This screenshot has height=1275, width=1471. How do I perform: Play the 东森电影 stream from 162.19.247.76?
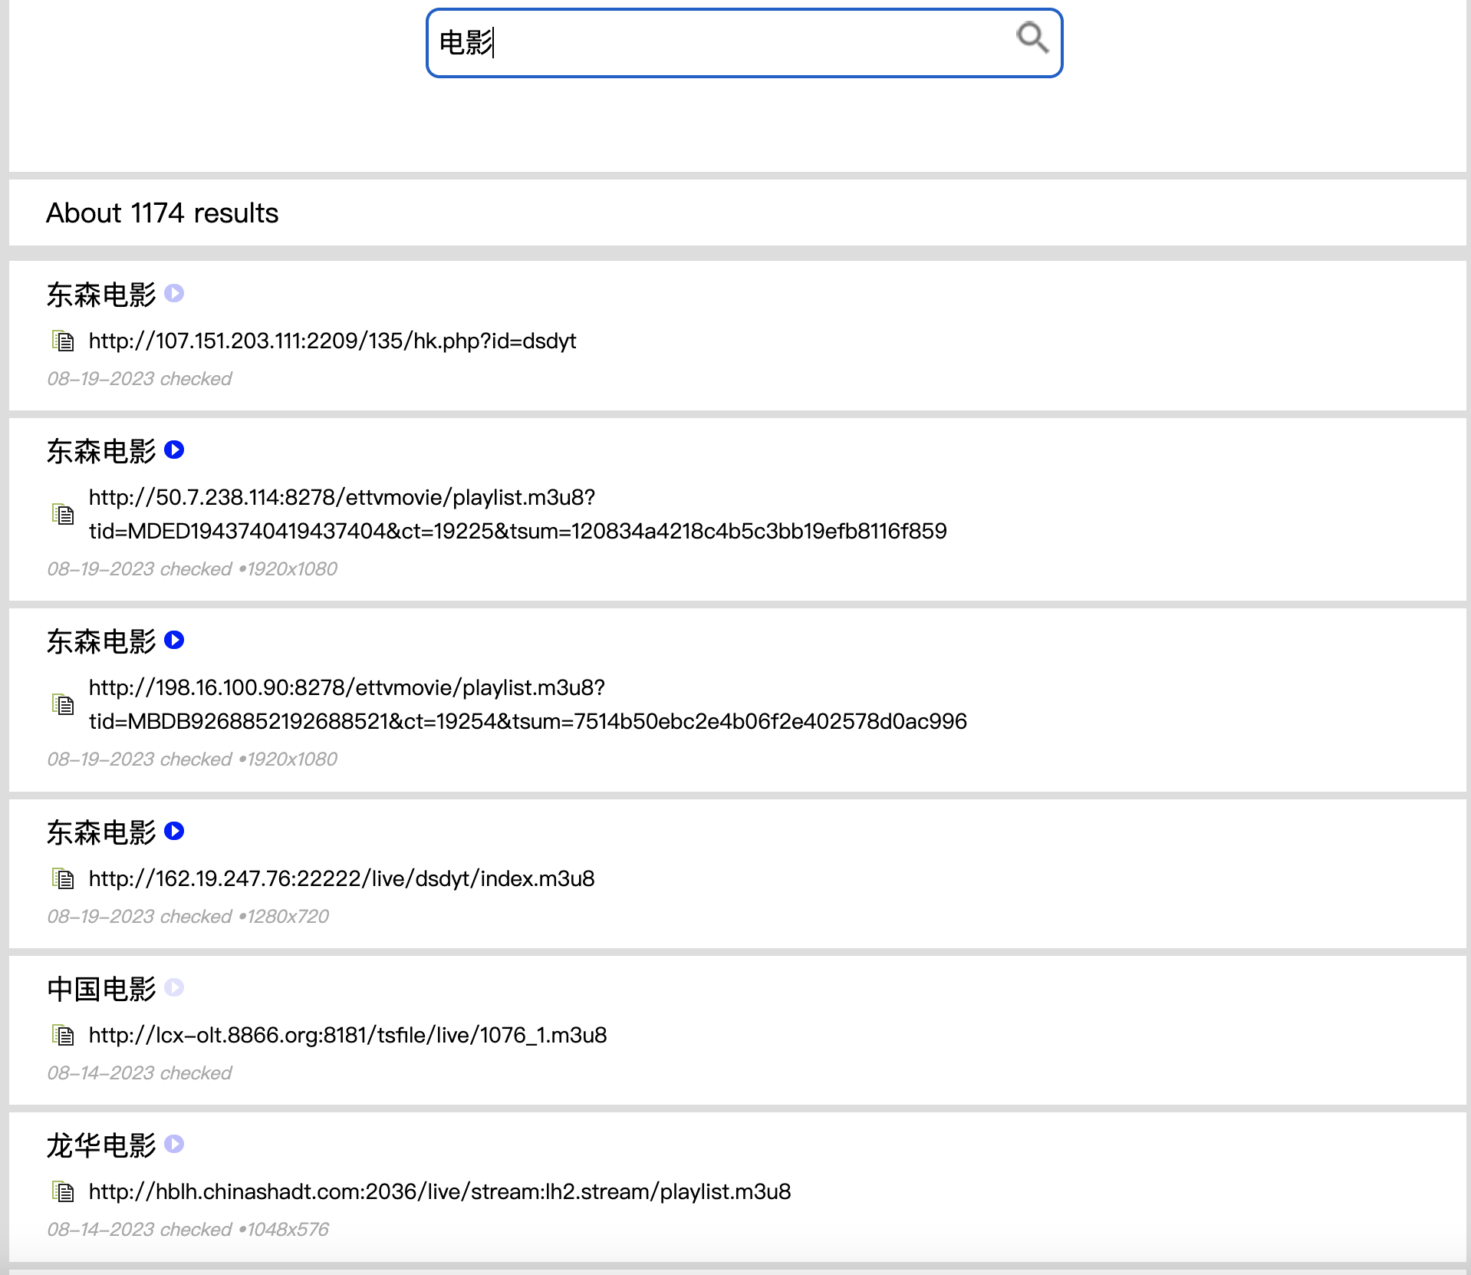pyautogui.click(x=174, y=832)
